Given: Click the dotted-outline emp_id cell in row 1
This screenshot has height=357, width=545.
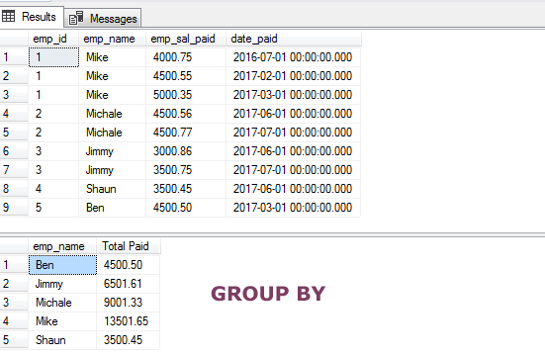Looking at the screenshot, I should click(53, 57).
